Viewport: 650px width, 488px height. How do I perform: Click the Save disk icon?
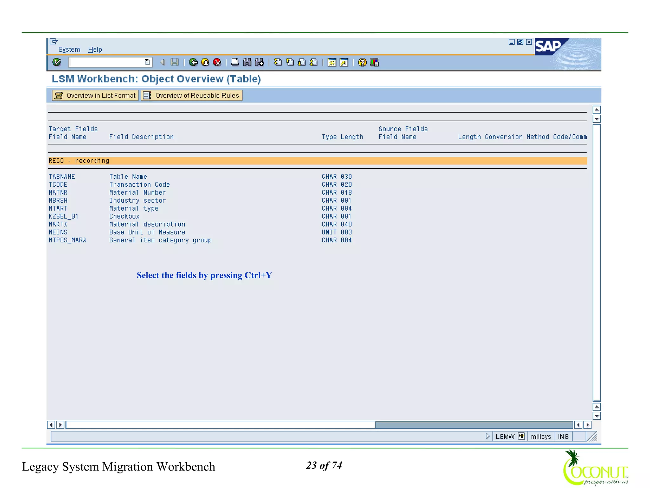coord(175,62)
